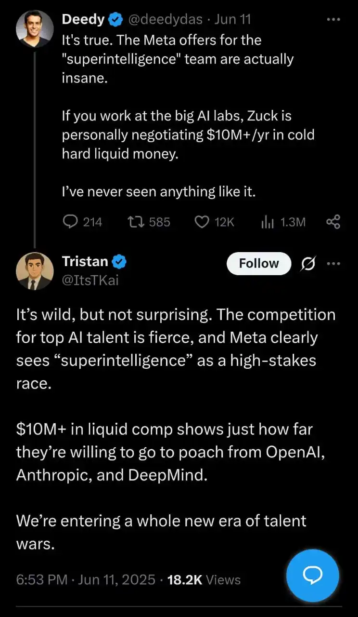Open Deedy's profile picture
358x617 pixels.
point(35,28)
